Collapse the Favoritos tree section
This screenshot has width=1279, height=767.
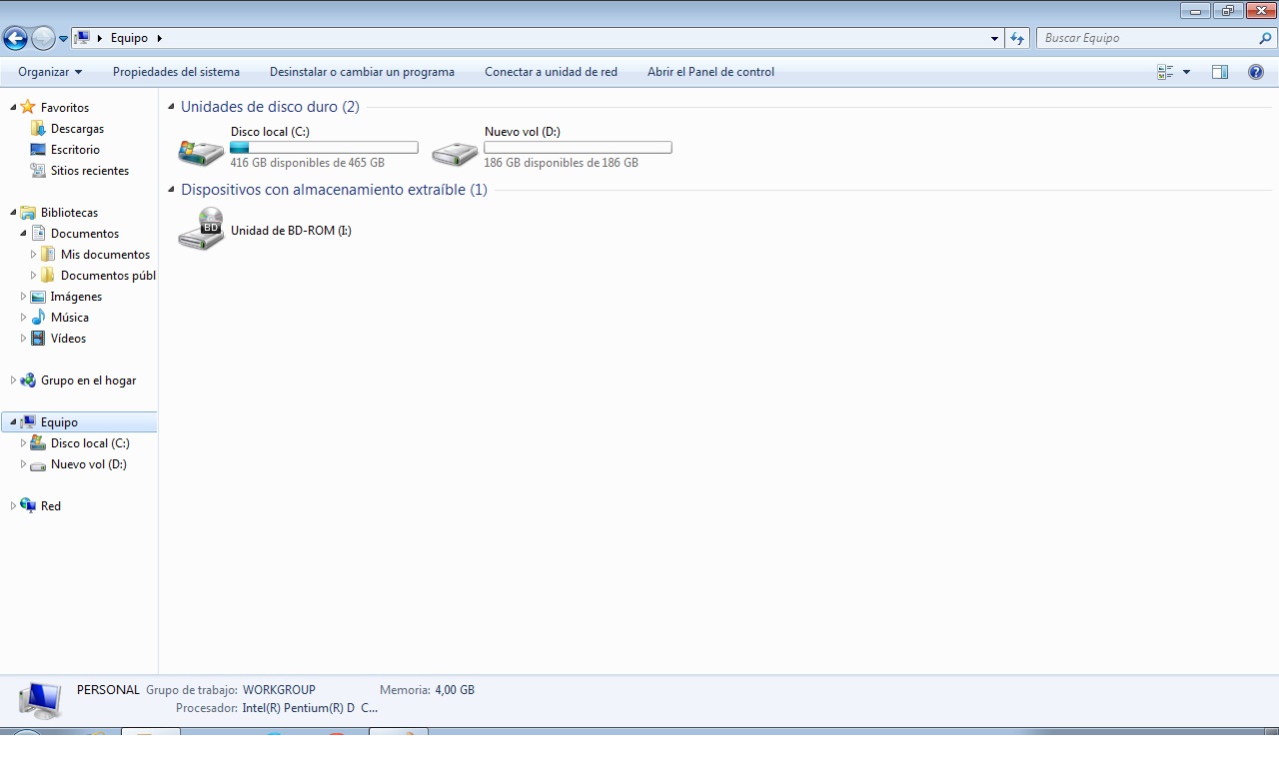point(13,107)
